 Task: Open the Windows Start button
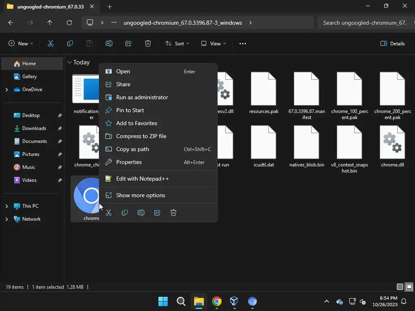(x=163, y=301)
